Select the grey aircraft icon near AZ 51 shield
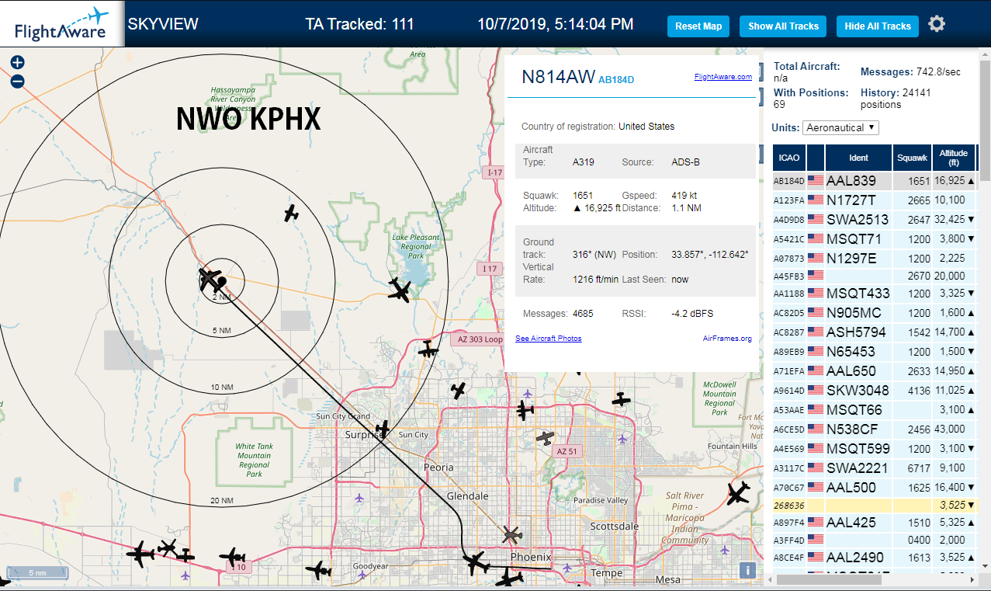Image resolution: width=991 pixels, height=591 pixels. (x=546, y=439)
